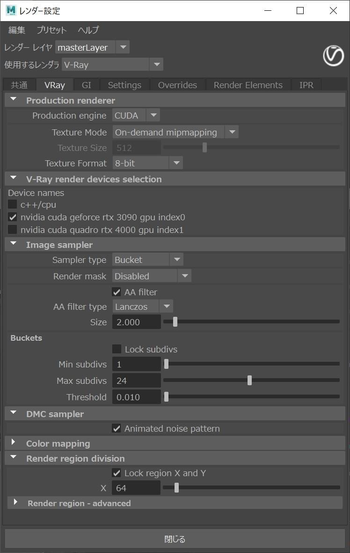Collapse the Production renderer section arrow
Viewport: 350px width, 553px height.
point(14,99)
